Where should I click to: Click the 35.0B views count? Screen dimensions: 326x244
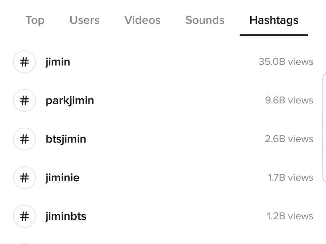point(286,62)
